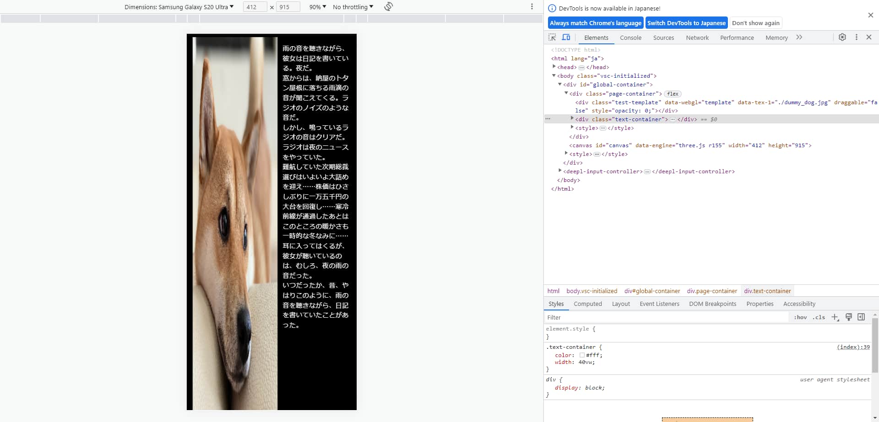This screenshot has width=879, height=422.
Task: Open DevTools settings gear
Action: click(842, 37)
